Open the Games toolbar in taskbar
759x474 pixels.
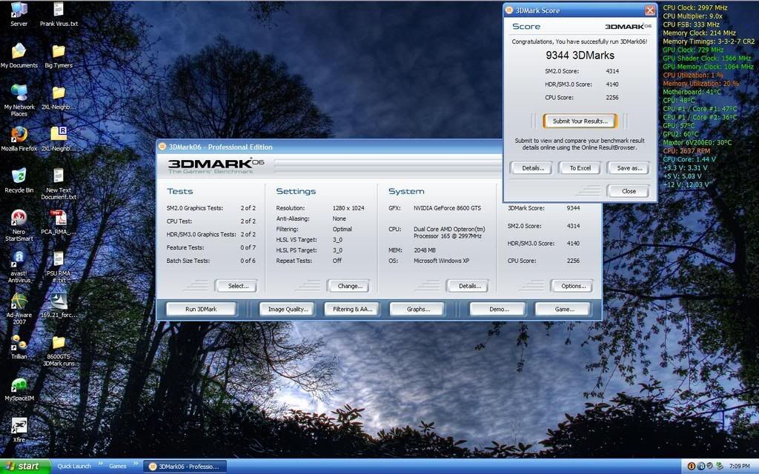click(118, 467)
